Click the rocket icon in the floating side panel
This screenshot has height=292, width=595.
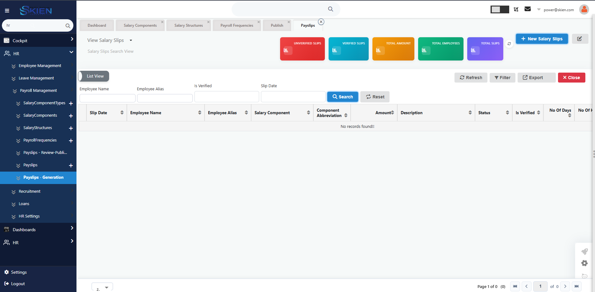click(585, 252)
